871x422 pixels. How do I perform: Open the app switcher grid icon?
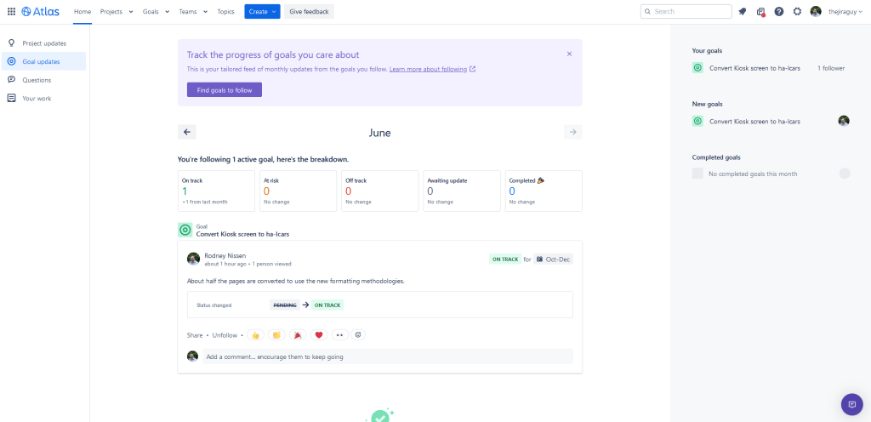tap(11, 12)
